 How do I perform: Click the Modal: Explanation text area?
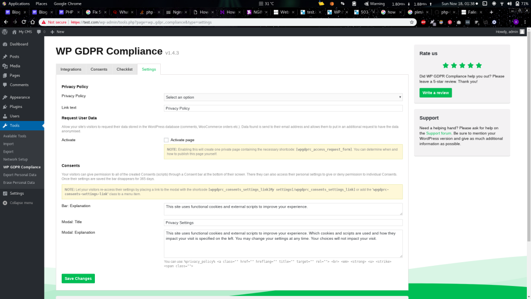click(x=283, y=244)
